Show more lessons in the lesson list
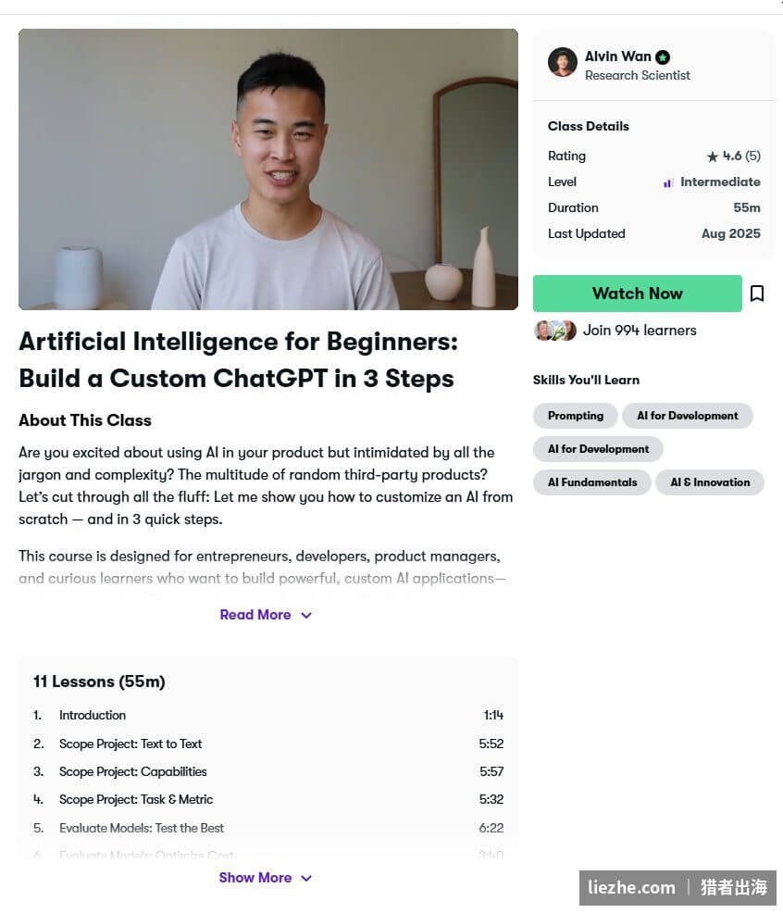Image resolution: width=783 pixels, height=913 pixels. coord(266,878)
